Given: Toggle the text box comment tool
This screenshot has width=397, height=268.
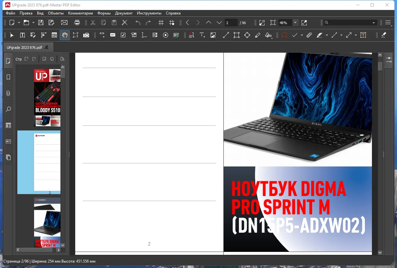Looking at the screenshot, I should click(x=363, y=35).
